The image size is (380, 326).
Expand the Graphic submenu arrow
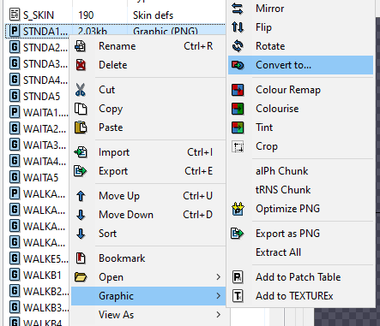pos(219,296)
